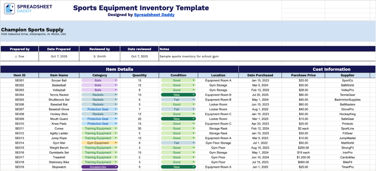Open the Spreadsheet Daddy hyperlink

pos(154,15)
